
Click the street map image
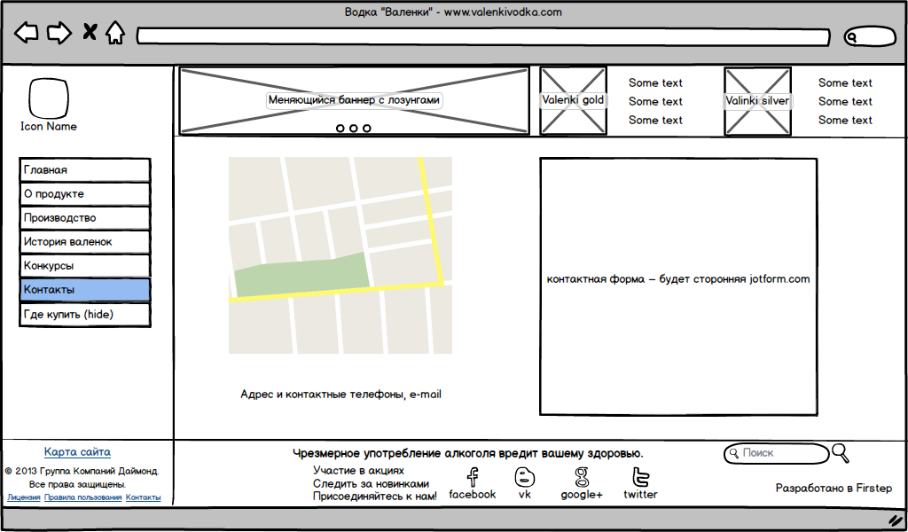[x=340, y=255]
